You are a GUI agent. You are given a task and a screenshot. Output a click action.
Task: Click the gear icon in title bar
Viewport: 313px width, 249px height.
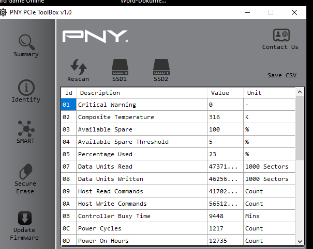tap(4, 12)
